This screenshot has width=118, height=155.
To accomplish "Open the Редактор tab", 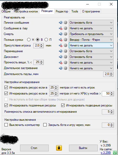I will [62, 11].
